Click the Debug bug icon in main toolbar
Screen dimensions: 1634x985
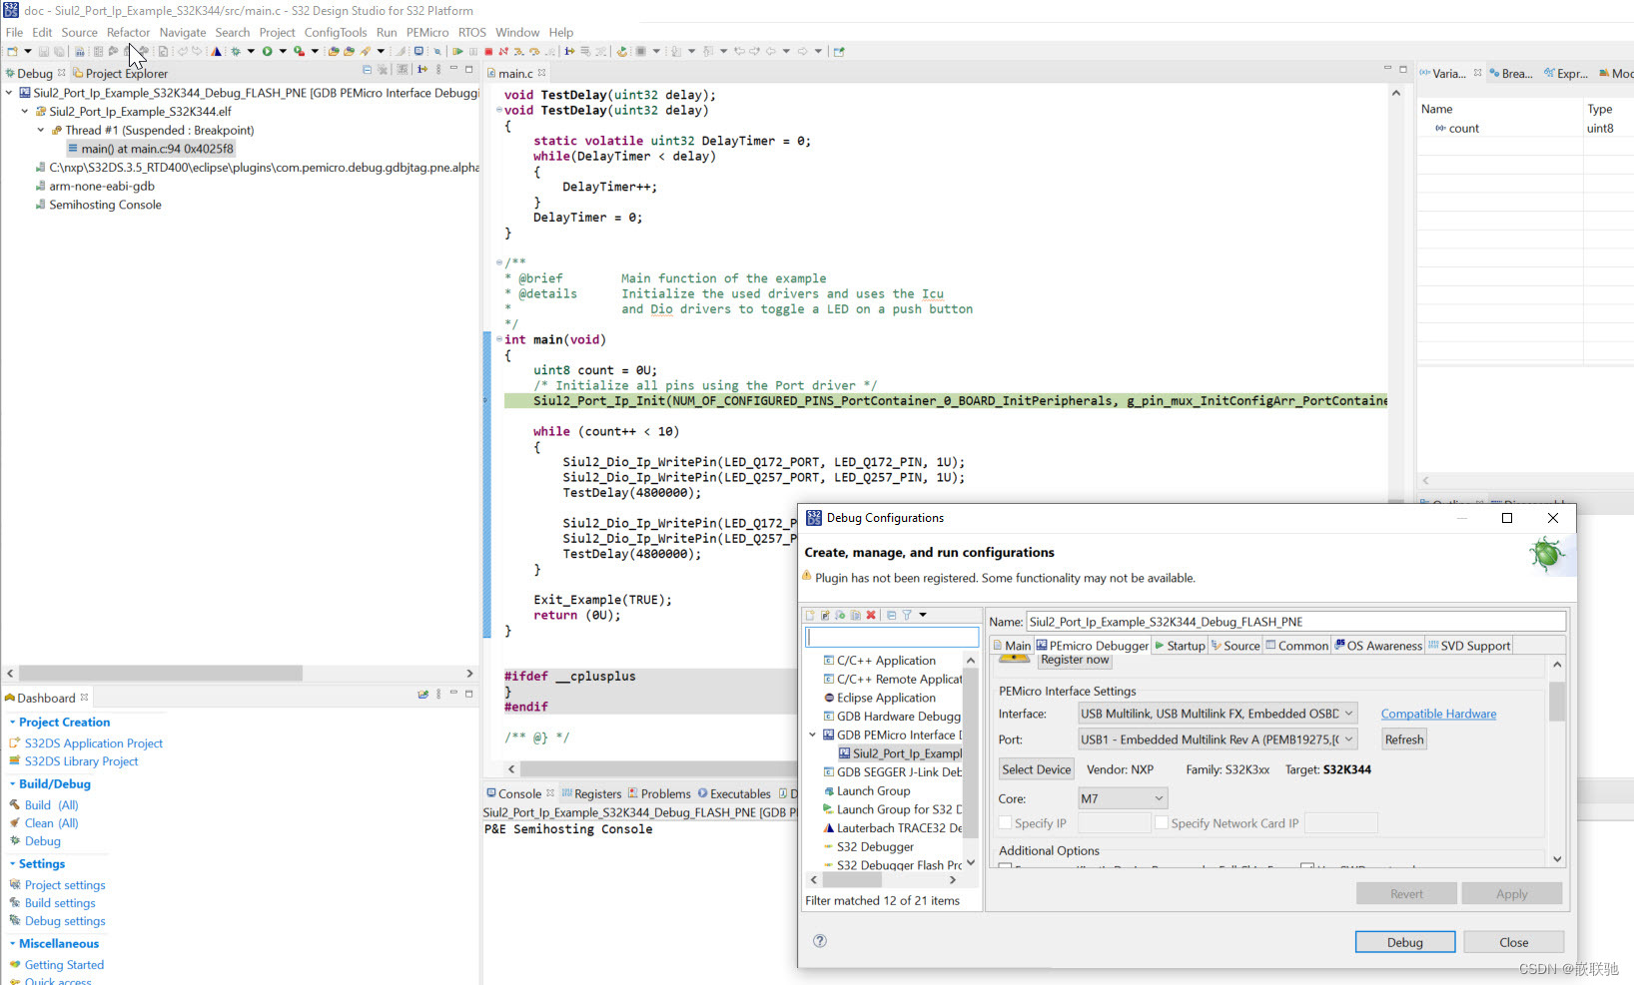pyautogui.click(x=236, y=51)
